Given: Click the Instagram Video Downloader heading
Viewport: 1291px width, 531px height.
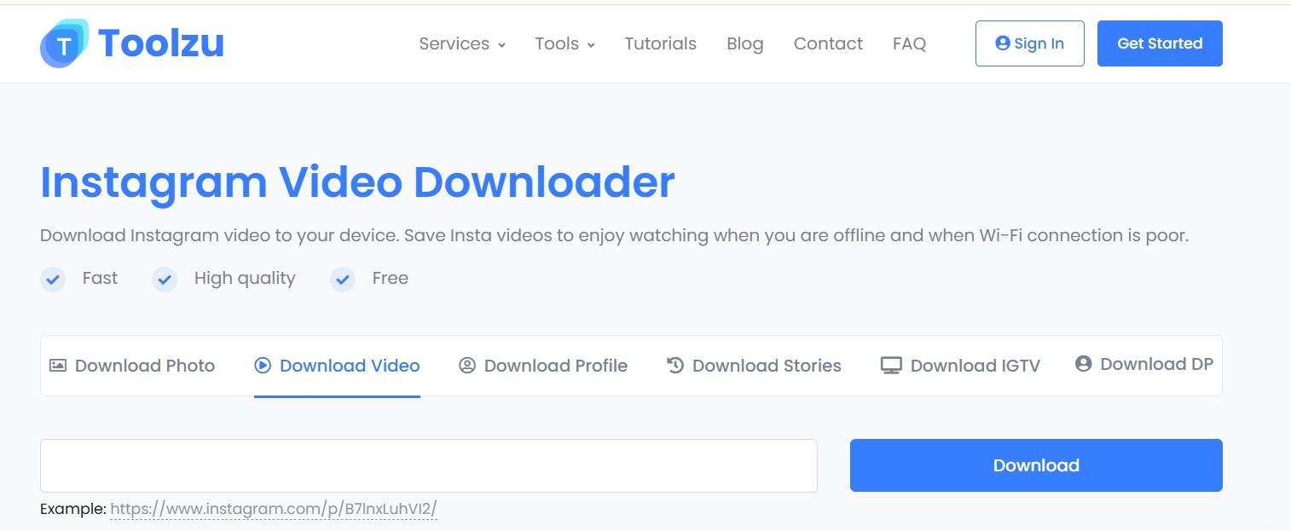Looking at the screenshot, I should point(357,182).
